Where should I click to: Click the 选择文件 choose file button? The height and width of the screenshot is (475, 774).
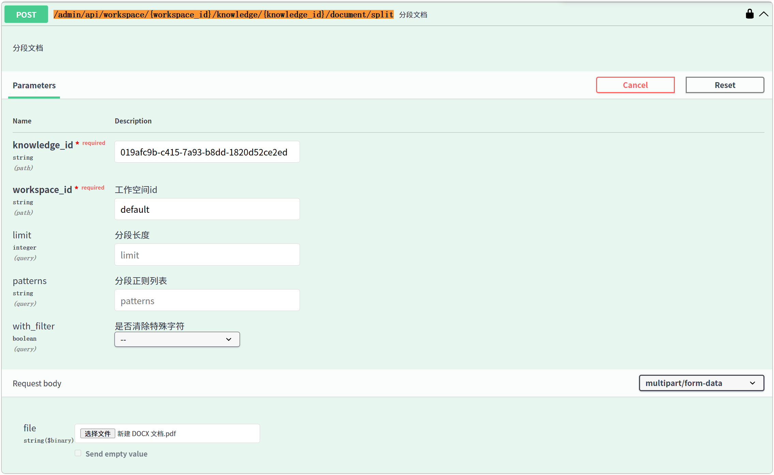pos(97,433)
